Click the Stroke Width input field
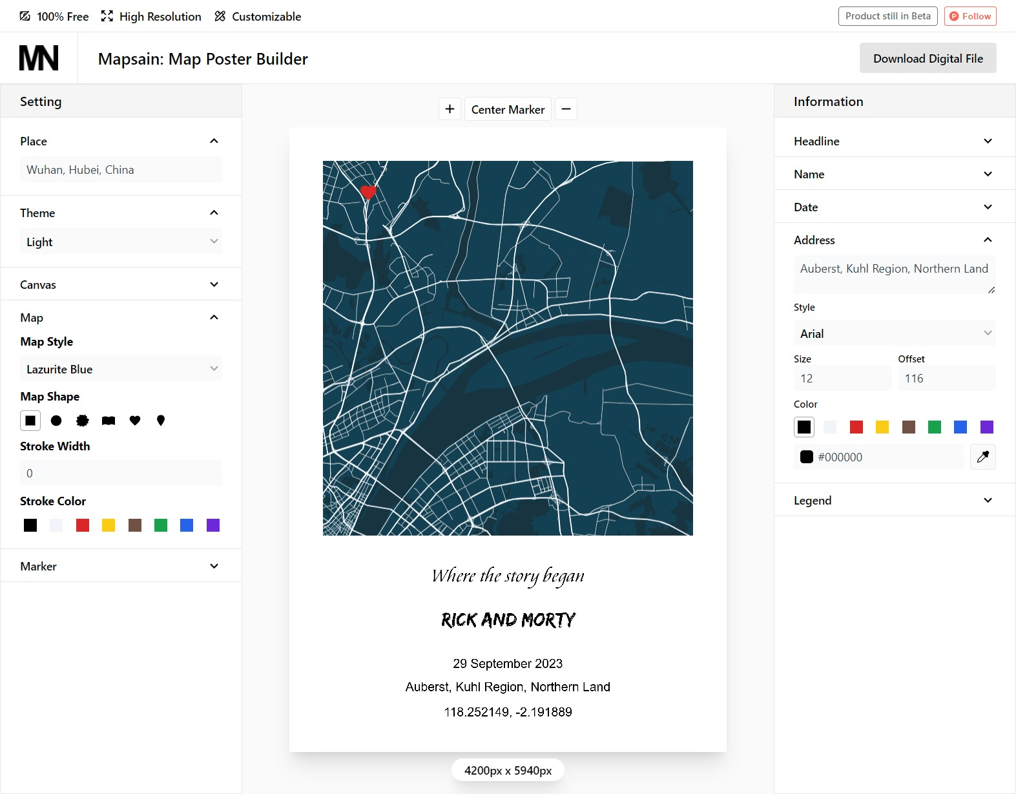The width and height of the screenshot is (1016, 794). point(121,473)
